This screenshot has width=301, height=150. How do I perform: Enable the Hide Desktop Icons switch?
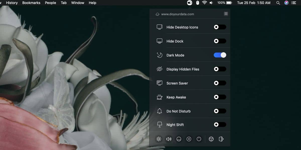point(220,27)
